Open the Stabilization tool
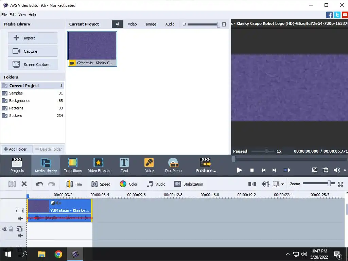This screenshot has height=261, width=348. [188, 184]
